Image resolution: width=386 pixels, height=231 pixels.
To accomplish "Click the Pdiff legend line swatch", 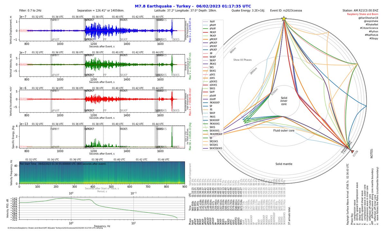I will pyautogui.click(x=206, y=22).
